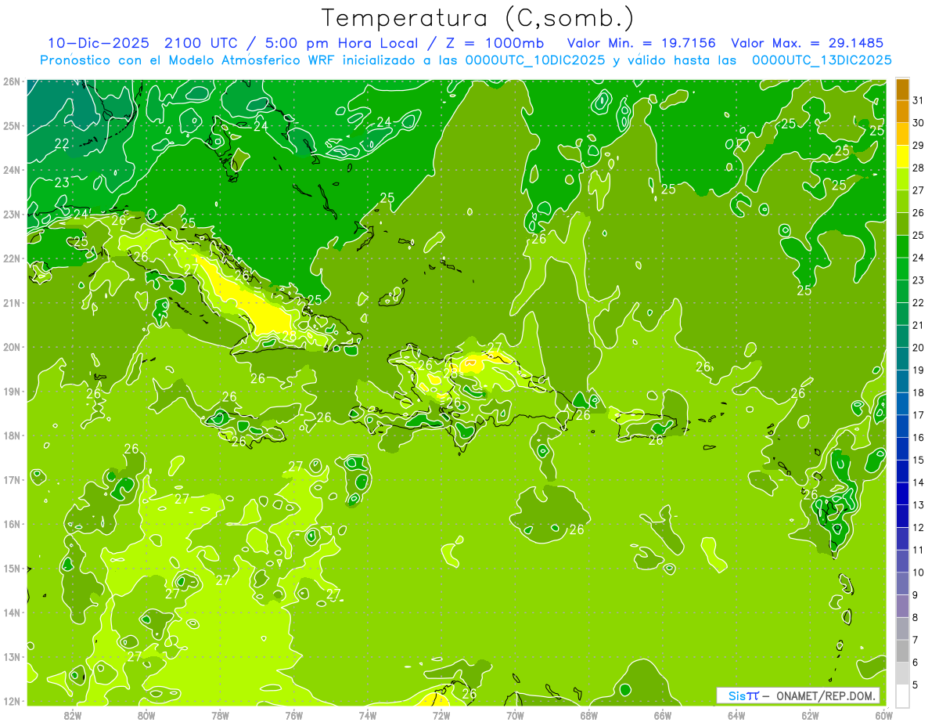Image resolution: width=939 pixels, height=726 pixels.
Task: Click the 62W longitude axis label
Action: click(810, 715)
